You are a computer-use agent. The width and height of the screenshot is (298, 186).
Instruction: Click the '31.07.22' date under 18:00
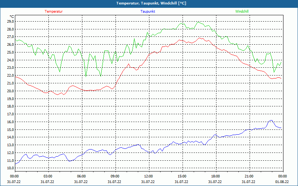coord(215,182)
